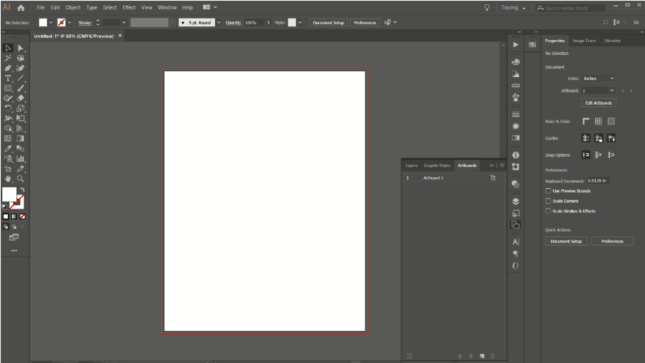The width and height of the screenshot is (645, 363).
Task: Switch to the Image Trace tab
Action: coord(583,40)
